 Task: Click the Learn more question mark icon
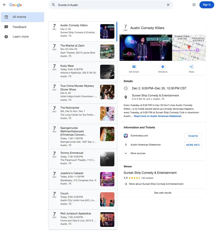pyautogui.click(x=6, y=37)
